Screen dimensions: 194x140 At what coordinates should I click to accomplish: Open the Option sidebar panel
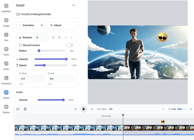(6, 109)
